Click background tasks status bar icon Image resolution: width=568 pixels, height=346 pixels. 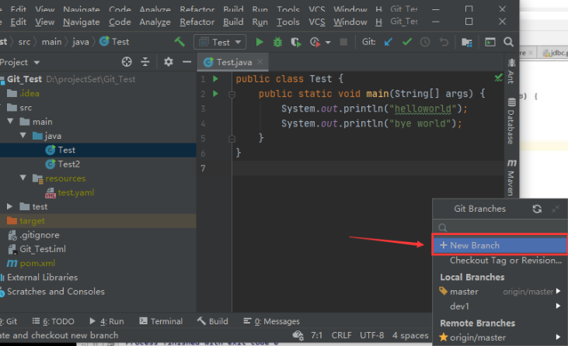point(298,335)
